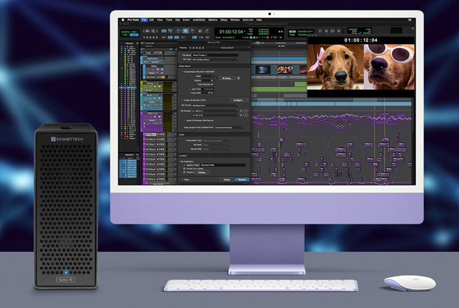459x308 pixels.
Task: Click the Dolby Atmos help question icon
Action: pyautogui.click(x=239, y=78)
